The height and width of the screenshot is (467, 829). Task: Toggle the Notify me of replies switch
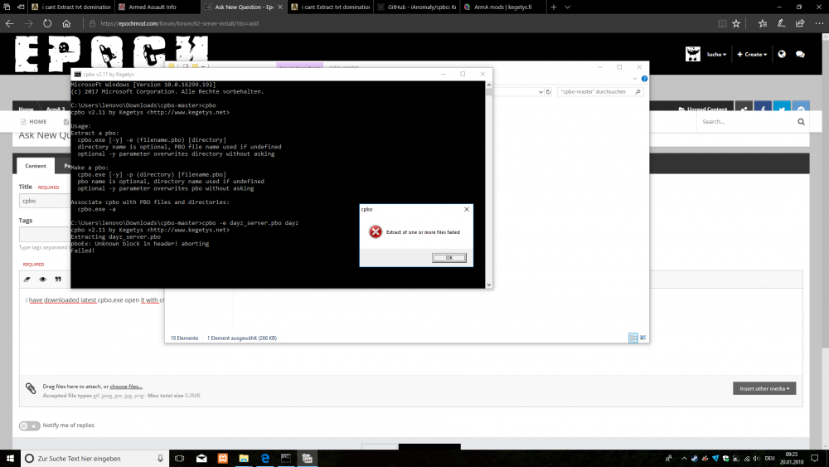point(30,426)
